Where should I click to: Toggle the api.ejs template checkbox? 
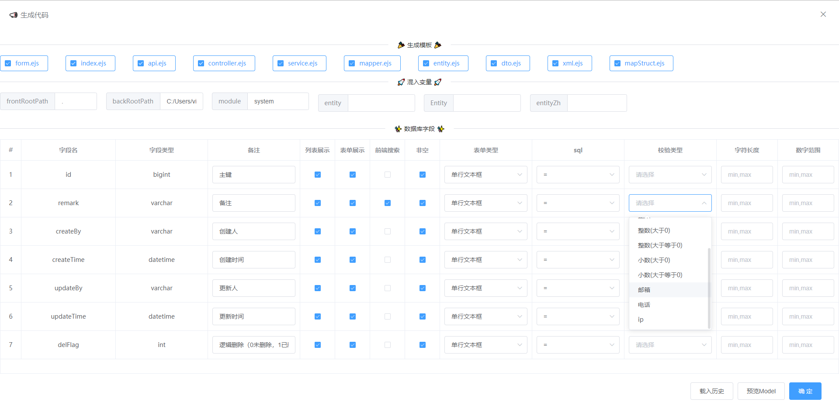[141, 63]
